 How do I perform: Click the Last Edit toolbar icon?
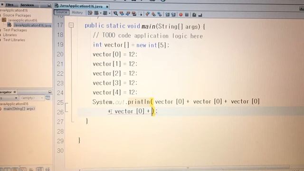90,13
